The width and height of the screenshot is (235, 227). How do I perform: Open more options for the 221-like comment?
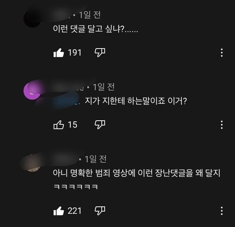(x=222, y=211)
